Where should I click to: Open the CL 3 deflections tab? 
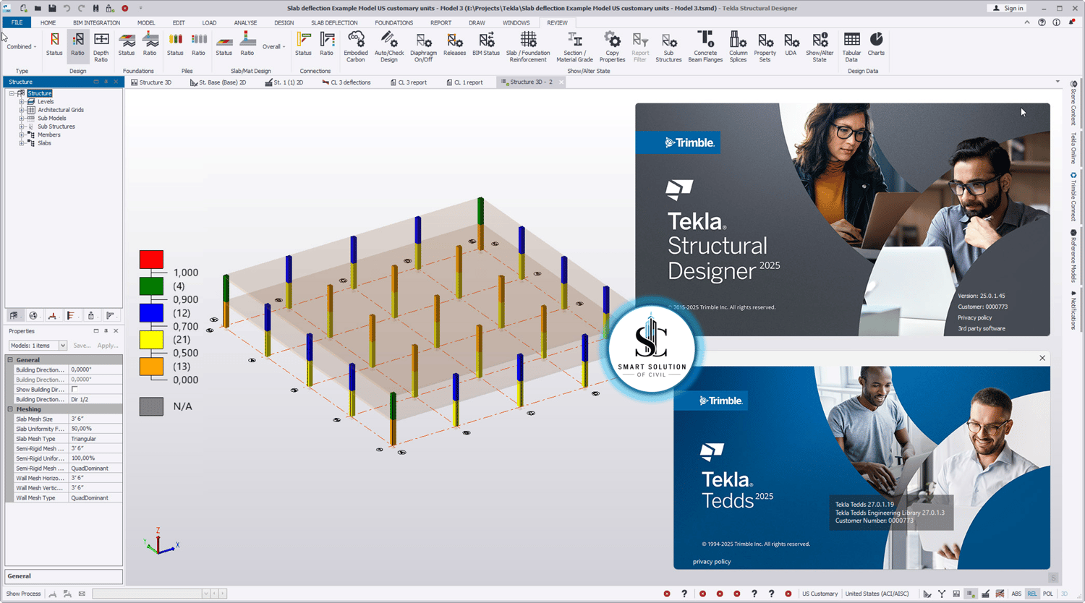[x=346, y=82]
